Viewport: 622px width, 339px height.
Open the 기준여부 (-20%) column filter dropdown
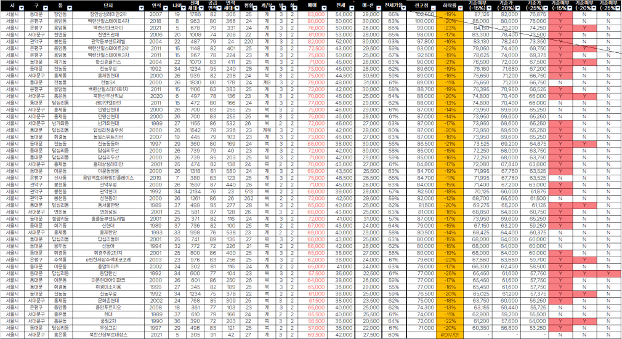coord(594,8)
